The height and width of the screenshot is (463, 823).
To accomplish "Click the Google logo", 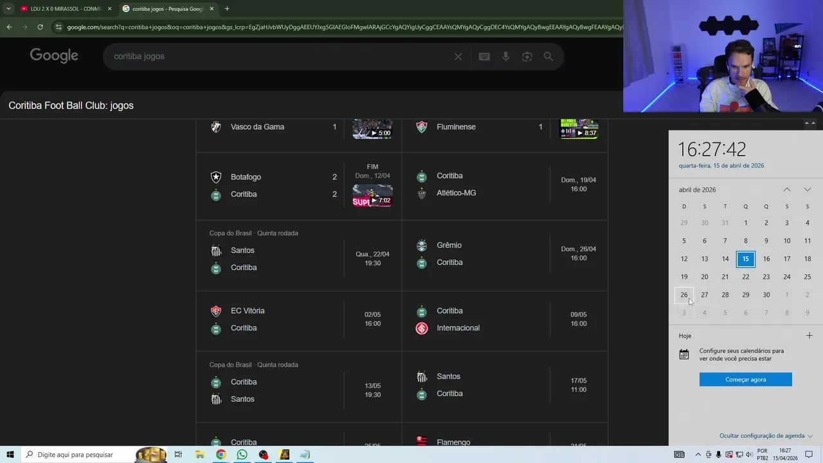I will (54, 56).
